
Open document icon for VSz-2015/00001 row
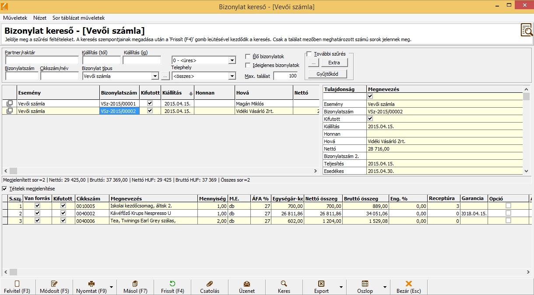[10, 104]
